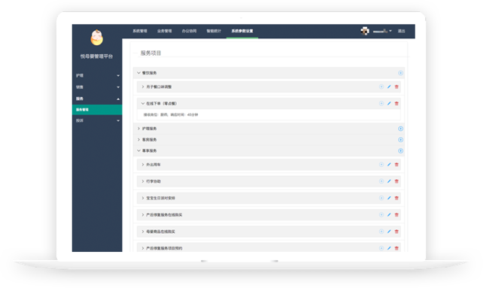Image resolution: width=483 pixels, height=288 pixels.
Task: Select the 系统参数设置 top tab
Action: pos(242,31)
